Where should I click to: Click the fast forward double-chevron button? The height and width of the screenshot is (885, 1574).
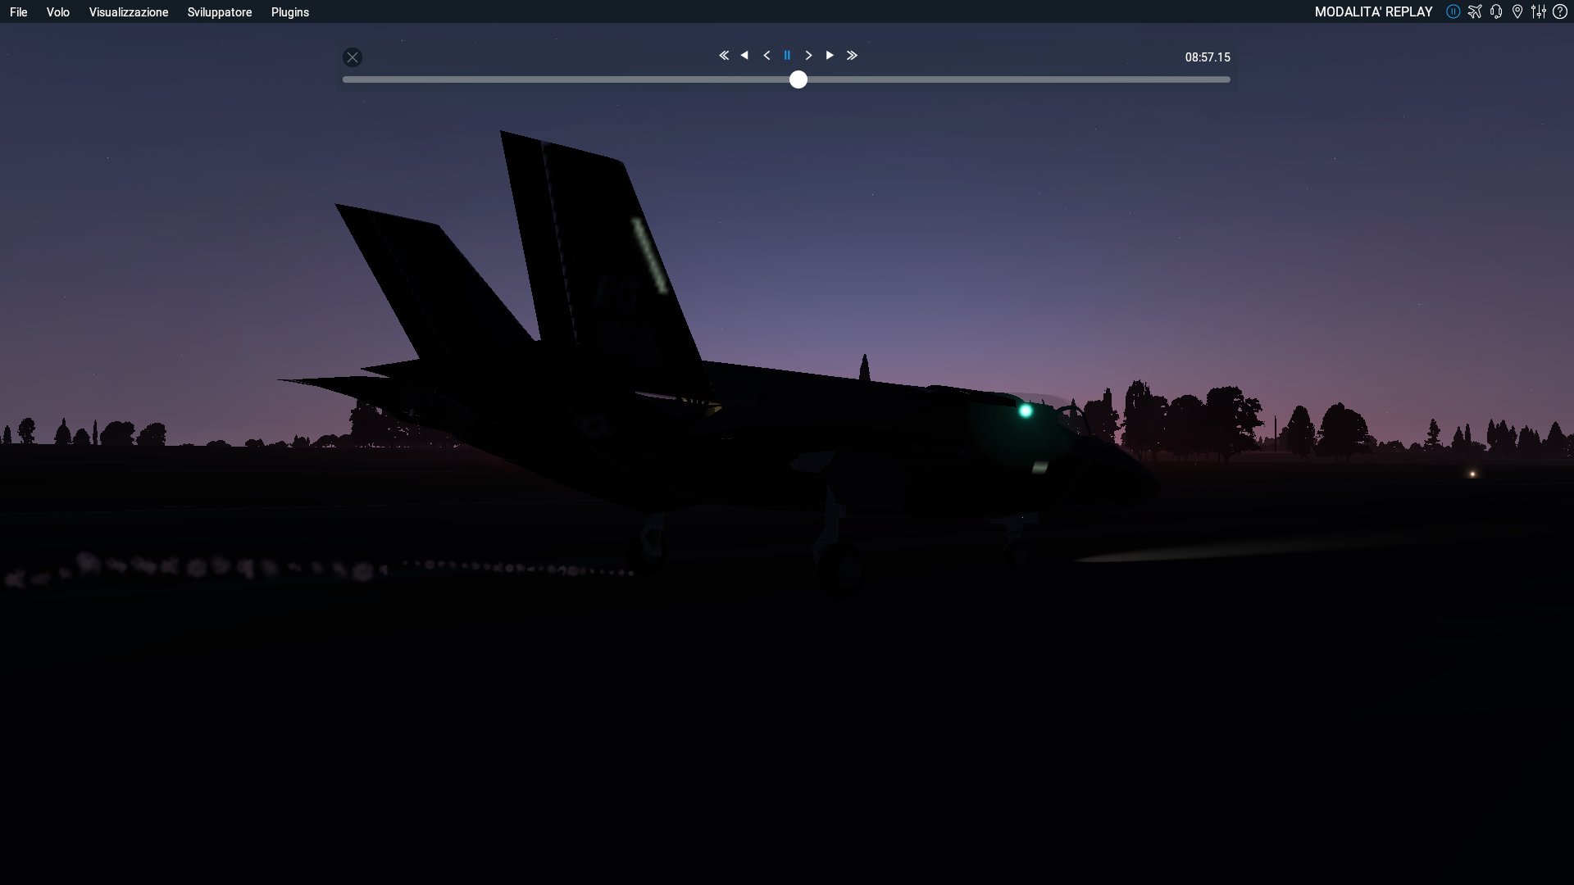pyautogui.click(x=852, y=56)
